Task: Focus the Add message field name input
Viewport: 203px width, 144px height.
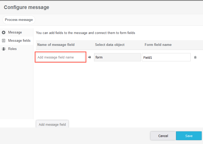Action: pos(60,57)
